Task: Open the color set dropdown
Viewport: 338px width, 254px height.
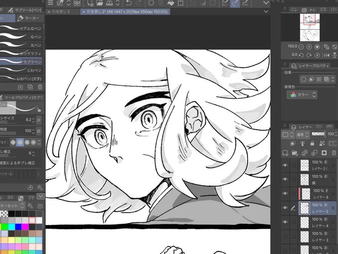Action: coord(12,206)
